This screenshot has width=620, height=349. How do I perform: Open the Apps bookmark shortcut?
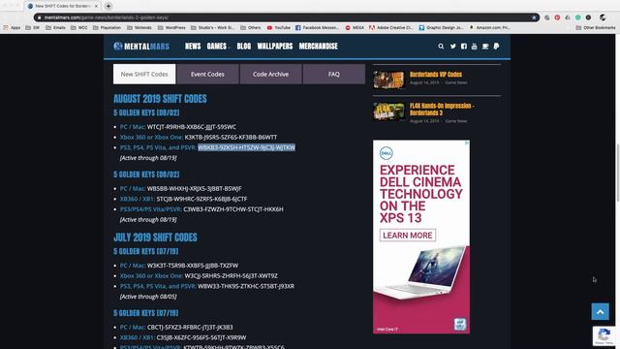point(13,28)
